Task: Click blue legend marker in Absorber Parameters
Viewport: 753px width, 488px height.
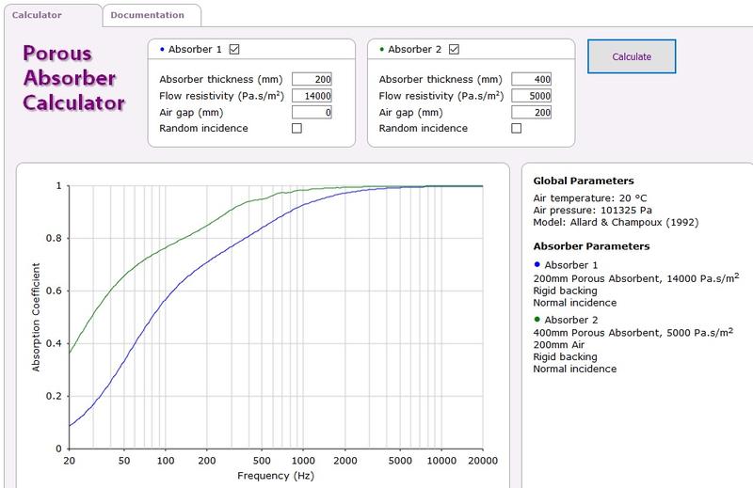Action: (x=537, y=265)
